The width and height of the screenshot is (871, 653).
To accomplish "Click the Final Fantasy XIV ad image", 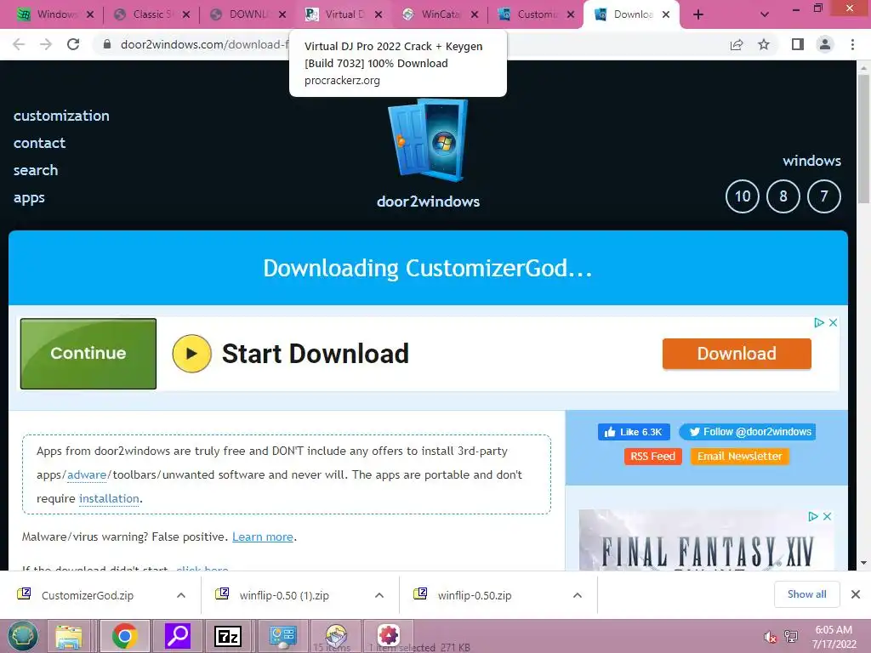I will 706,540.
